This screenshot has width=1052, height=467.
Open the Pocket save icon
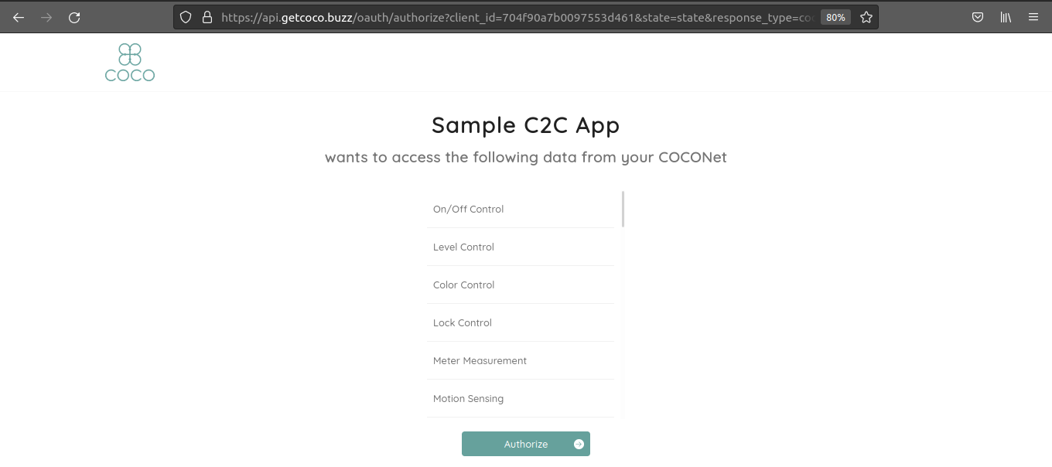pyautogui.click(x=978, y=17)
